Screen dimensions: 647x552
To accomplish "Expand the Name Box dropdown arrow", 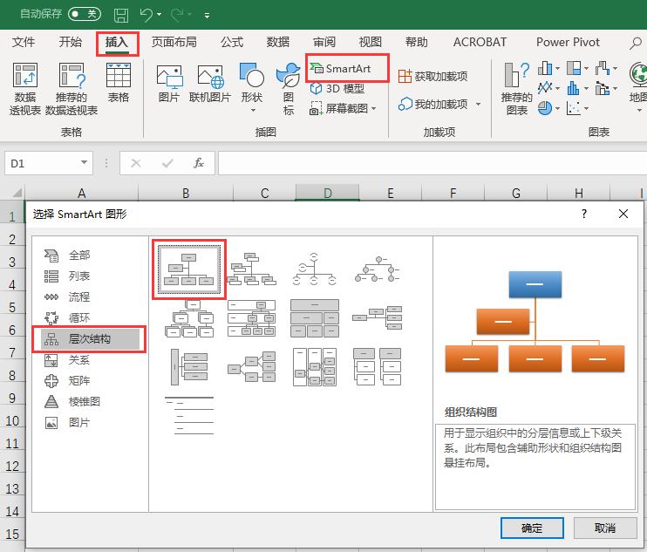I will pyautogui.click(x=85, y=163).
